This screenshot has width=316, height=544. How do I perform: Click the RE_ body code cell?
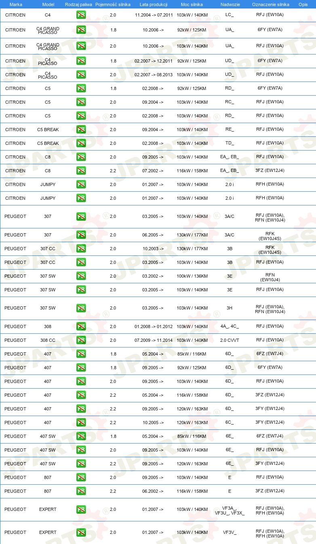click(x=230, y=130)
